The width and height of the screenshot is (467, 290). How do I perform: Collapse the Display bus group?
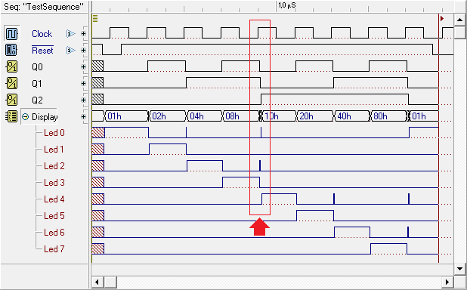tap(26, 117)
